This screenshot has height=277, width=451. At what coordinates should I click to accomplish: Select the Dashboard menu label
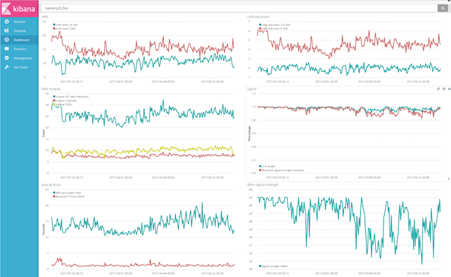(x=22, y=40)
